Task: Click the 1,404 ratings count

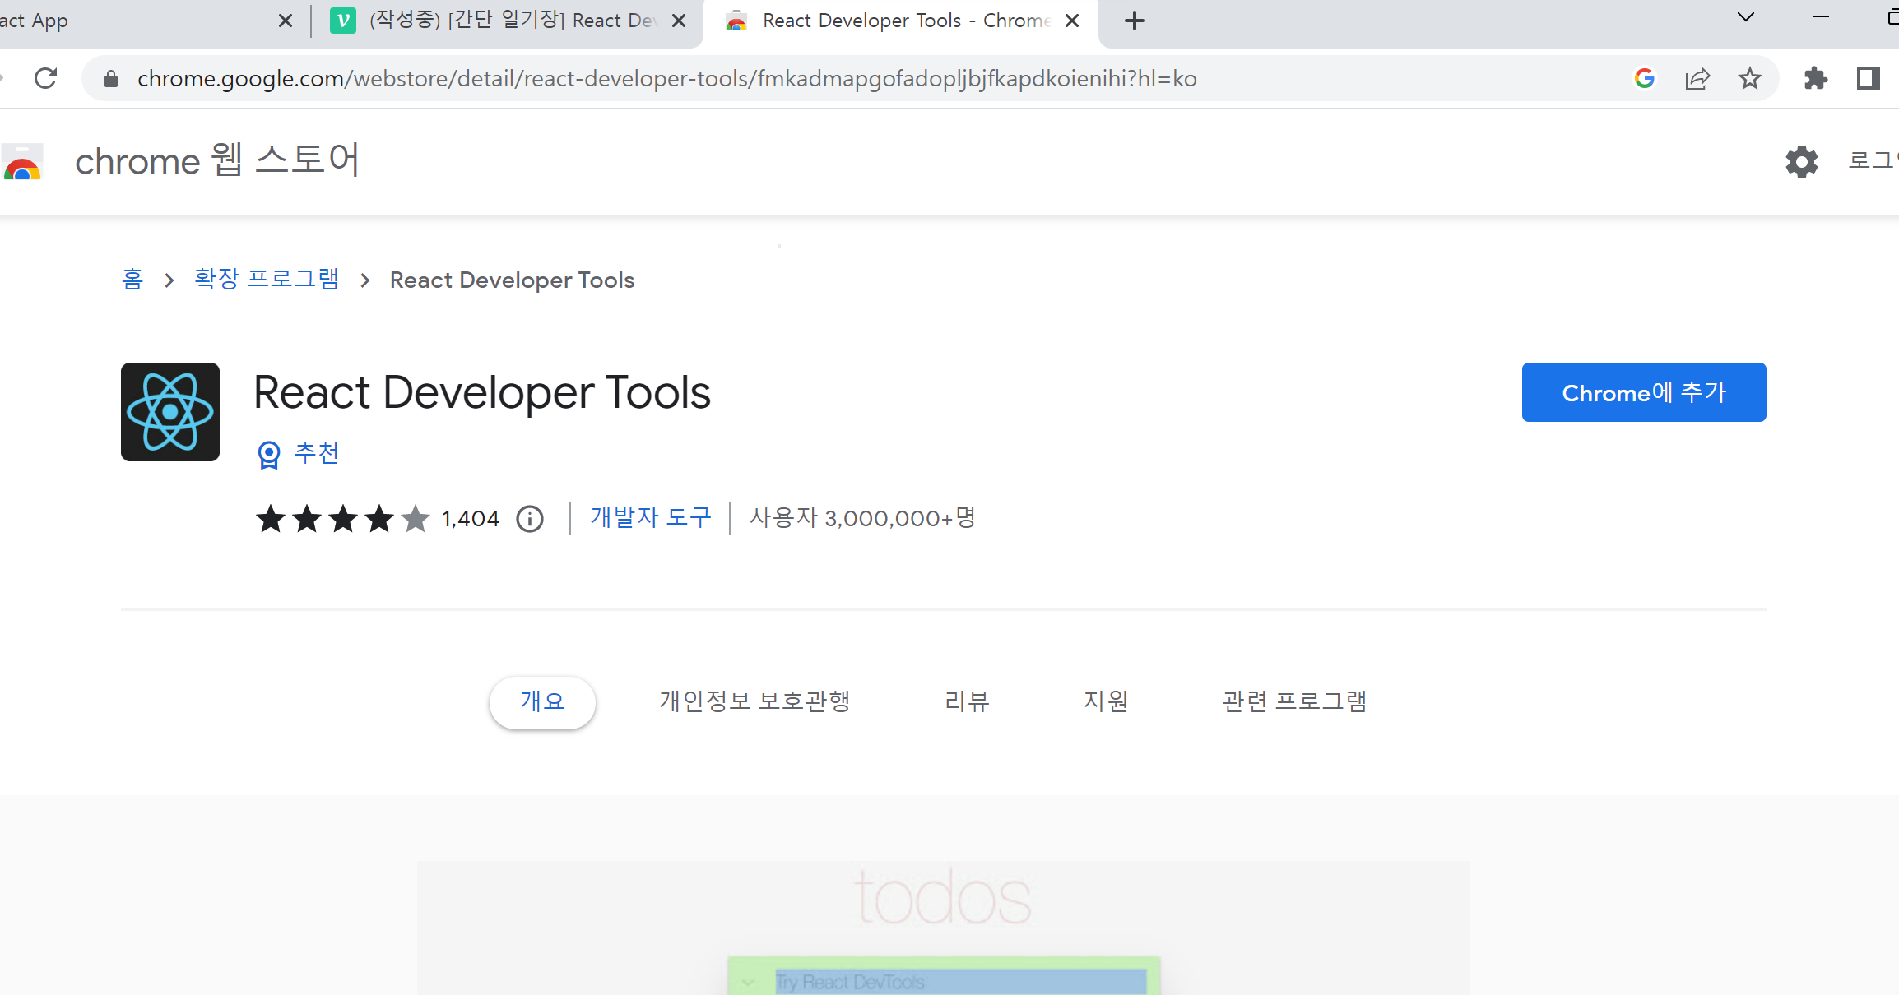Action: tap(471, 519)
